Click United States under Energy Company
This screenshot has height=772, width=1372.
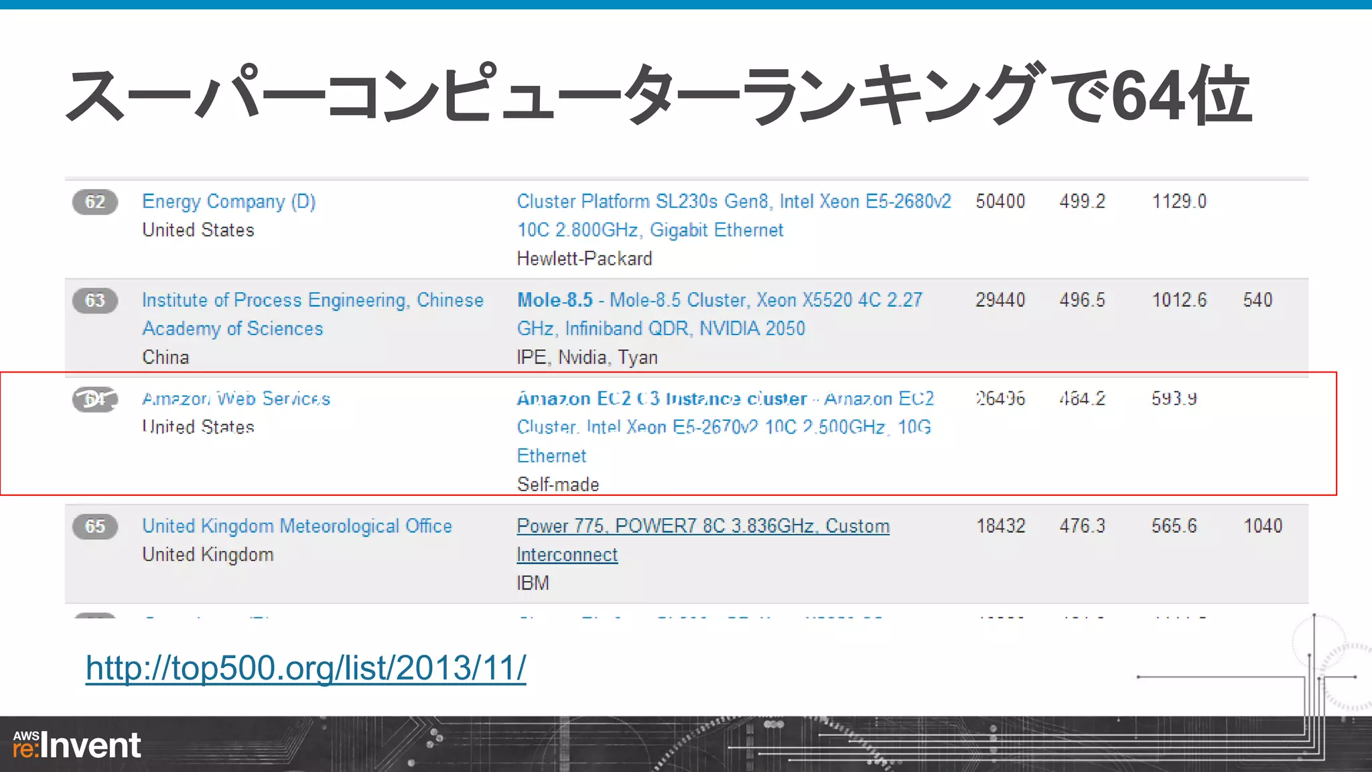click(198, 230)
